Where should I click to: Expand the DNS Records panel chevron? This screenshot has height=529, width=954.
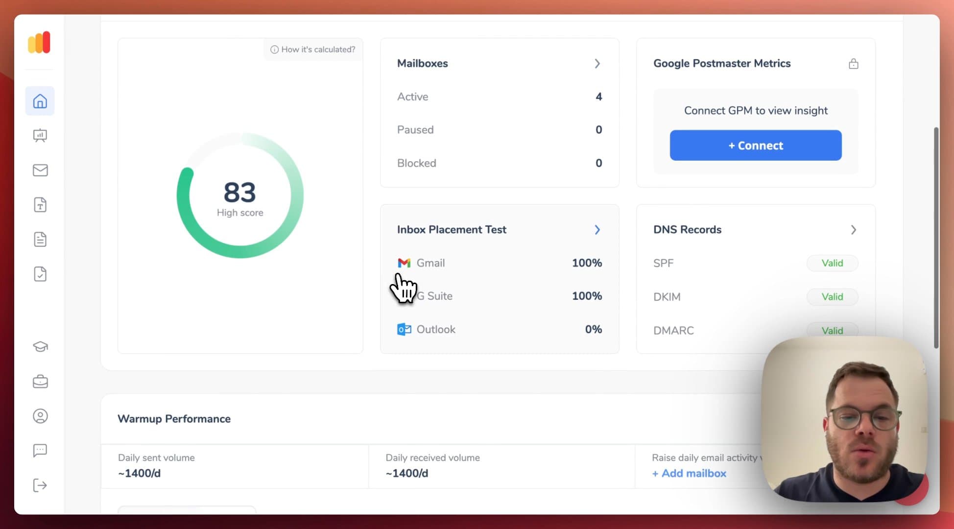click(x=853, y=230)
